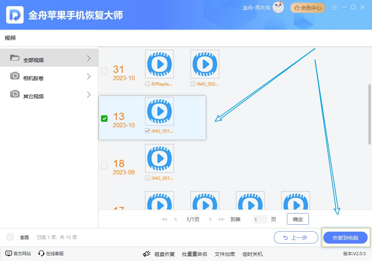Check the RPRepla... video file checkbox
The width and height of the screenshot is (372, 261).
coord(147,84)
